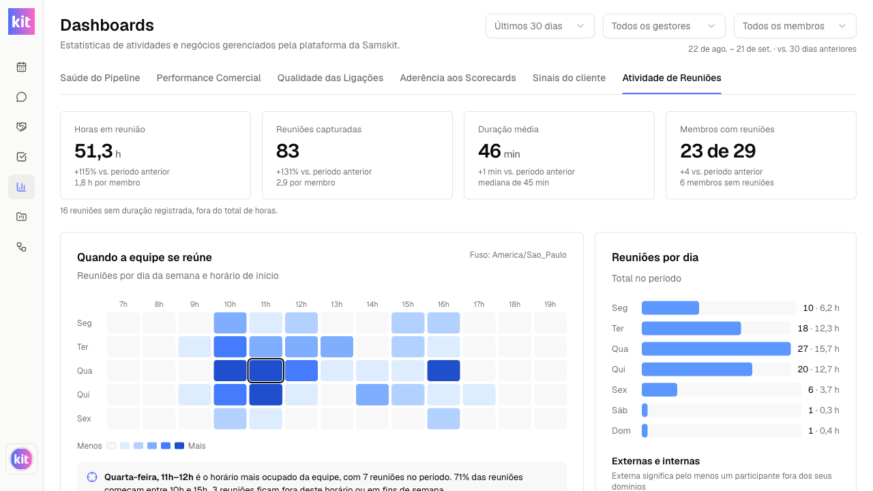Click the 83 Reuniões capturadas value
Screen dimensions: 873x491
click(288, 151)
